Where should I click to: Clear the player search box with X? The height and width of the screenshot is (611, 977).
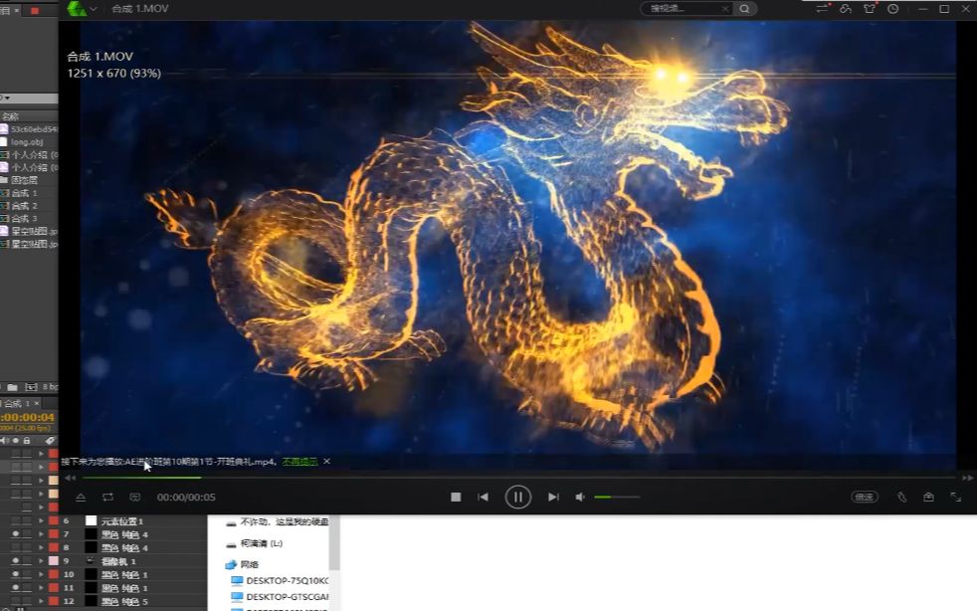[x=725, y=9]
